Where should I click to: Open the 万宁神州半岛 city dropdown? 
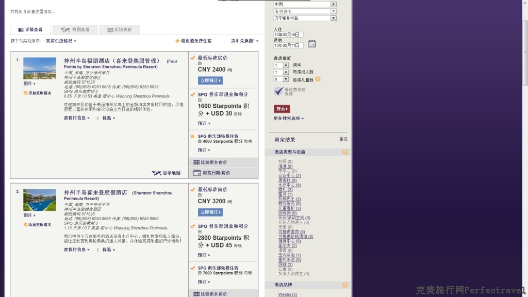tap(305, 18)
